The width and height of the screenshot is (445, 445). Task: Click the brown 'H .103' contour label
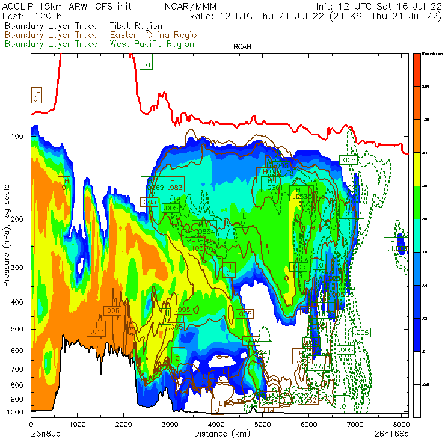pyautogui.click(x=194, y=245)
